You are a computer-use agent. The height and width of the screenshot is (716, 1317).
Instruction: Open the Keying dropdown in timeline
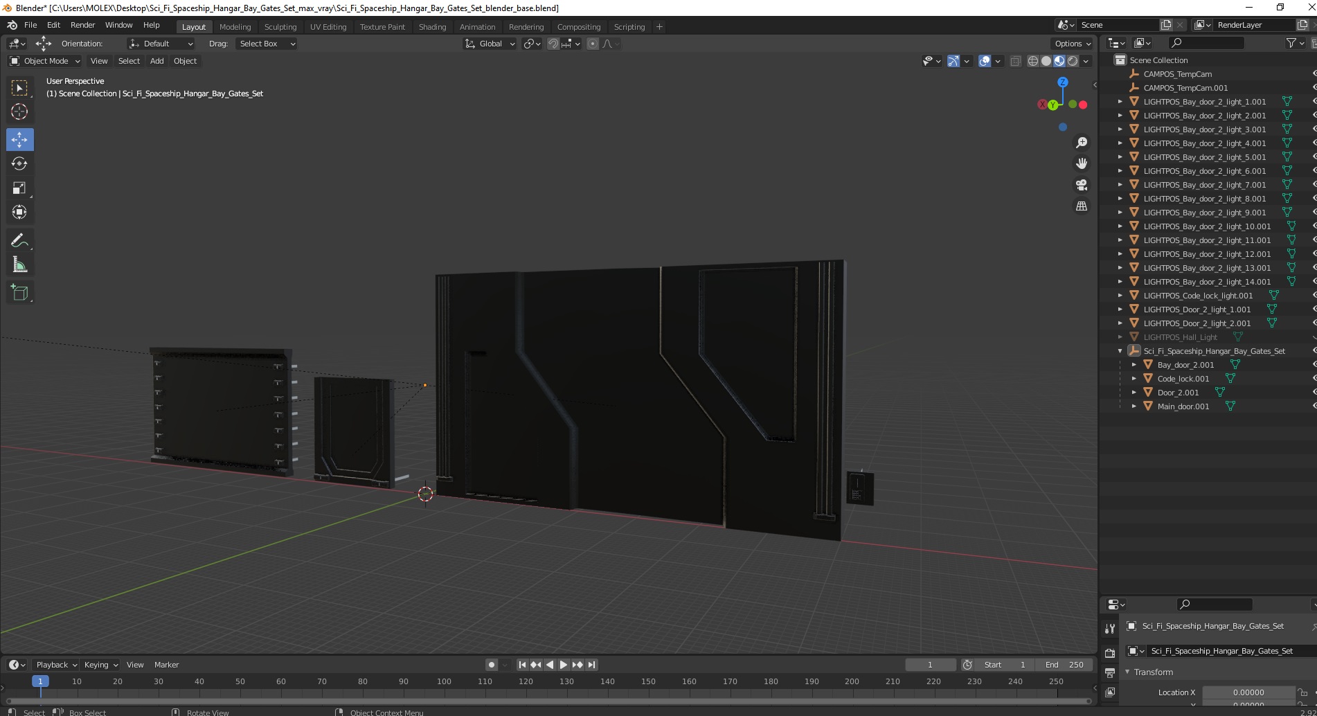100,665
